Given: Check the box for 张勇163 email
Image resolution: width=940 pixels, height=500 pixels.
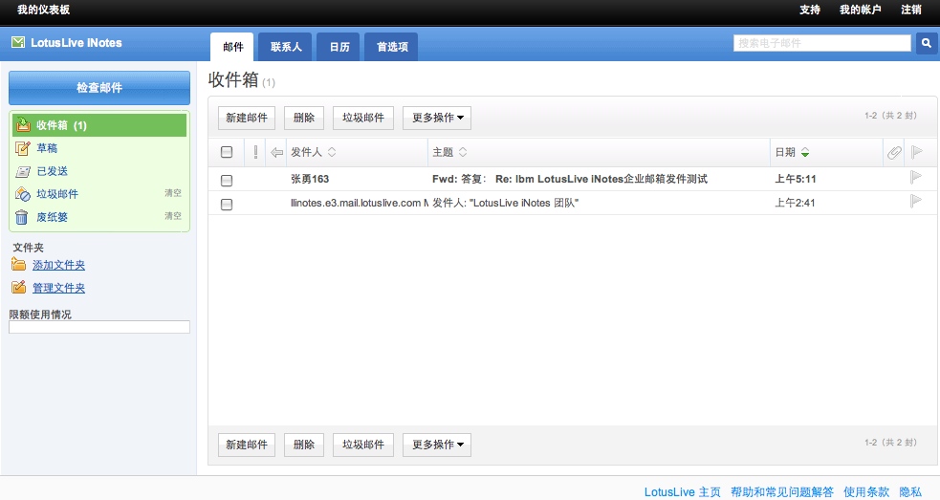Looking at the screenshot, I should pyautogui.click(x=227, y=180).
